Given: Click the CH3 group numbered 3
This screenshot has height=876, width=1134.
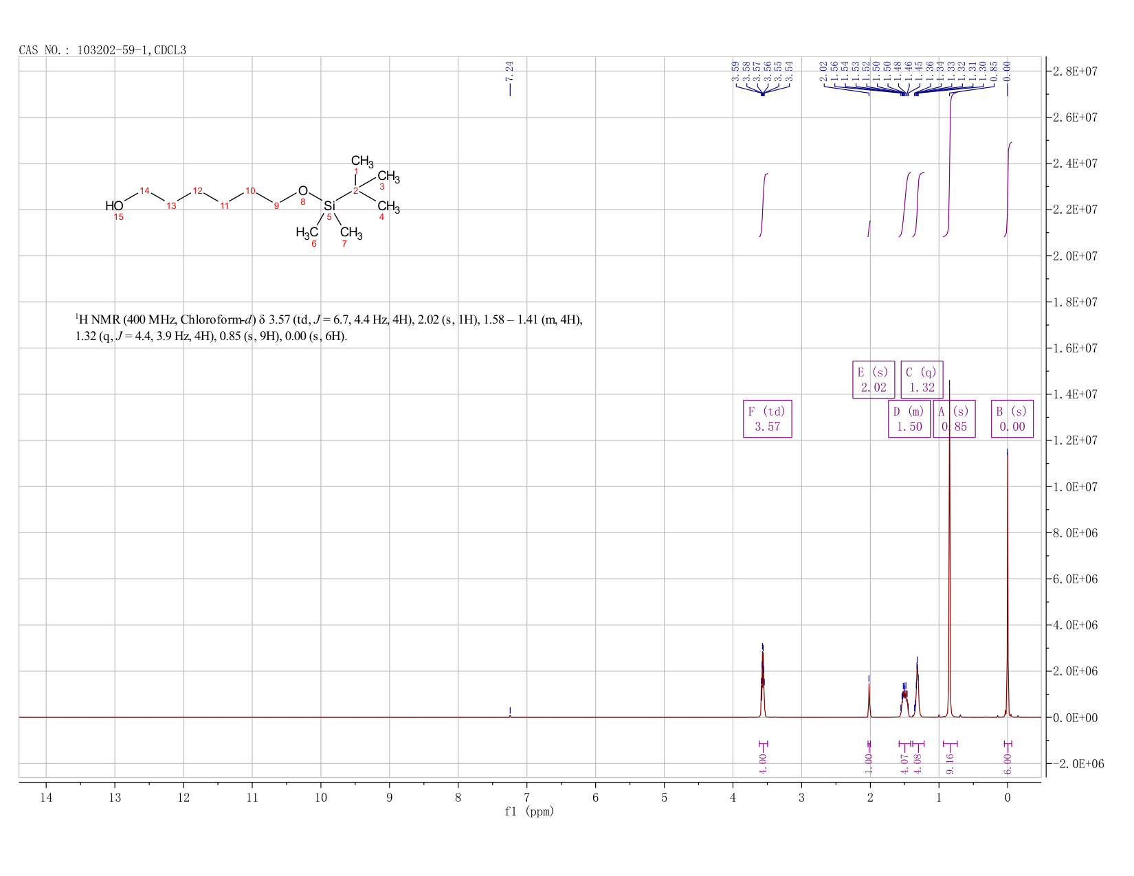Looking at the screenshot, I should [388, 176].
